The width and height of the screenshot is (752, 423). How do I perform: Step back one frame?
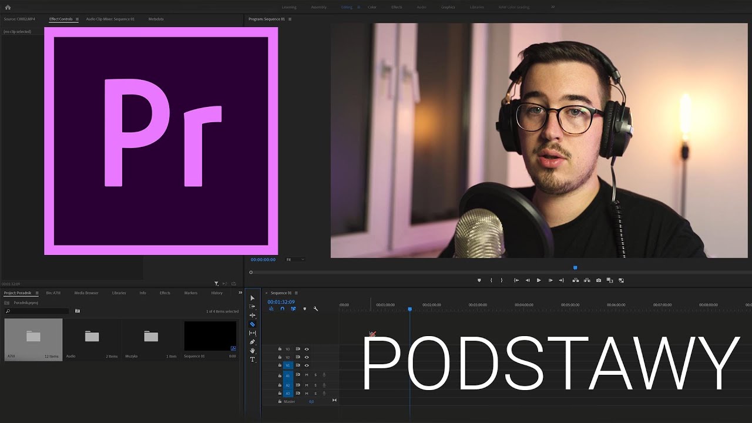[528, 280]
